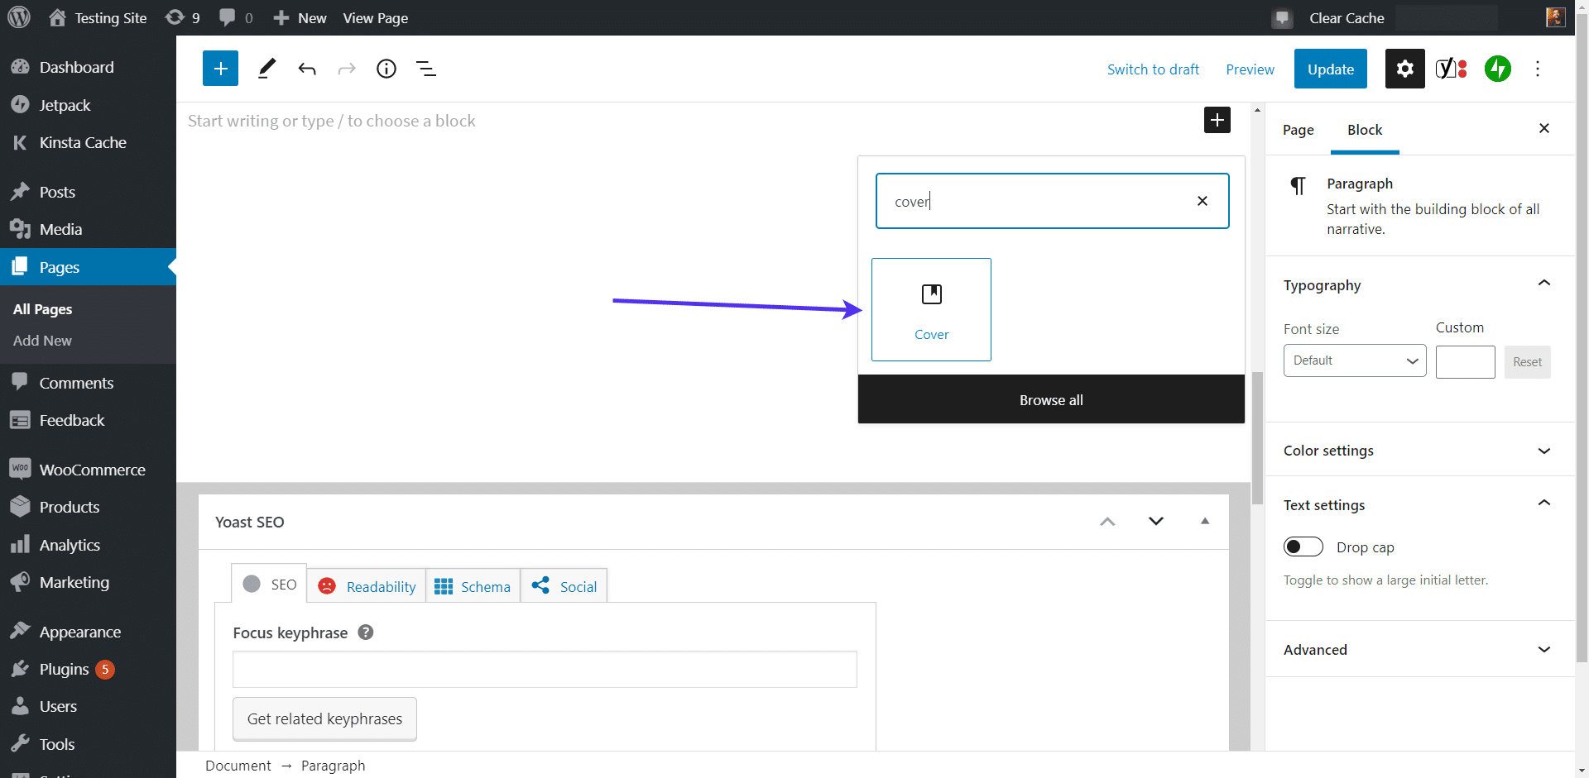Click Get related keyphrases
This screenshot has height=778, width=1589.
[x=324, y=718]
